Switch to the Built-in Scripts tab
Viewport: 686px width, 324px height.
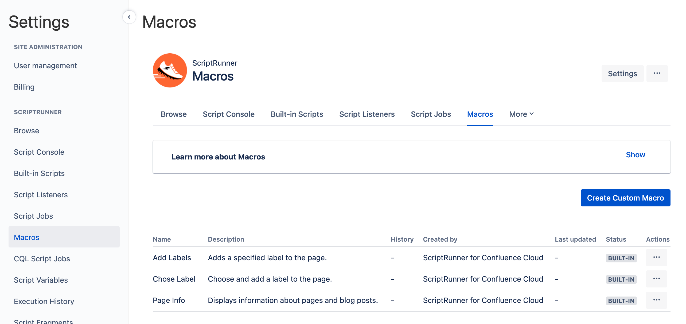click(x=297, y=114)
